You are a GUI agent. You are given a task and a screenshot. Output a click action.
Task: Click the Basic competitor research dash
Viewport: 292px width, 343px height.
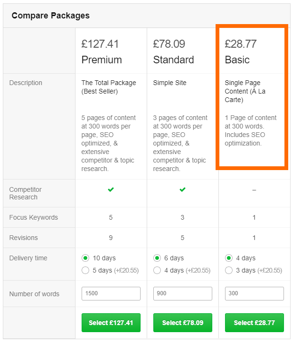click(254, 189)
